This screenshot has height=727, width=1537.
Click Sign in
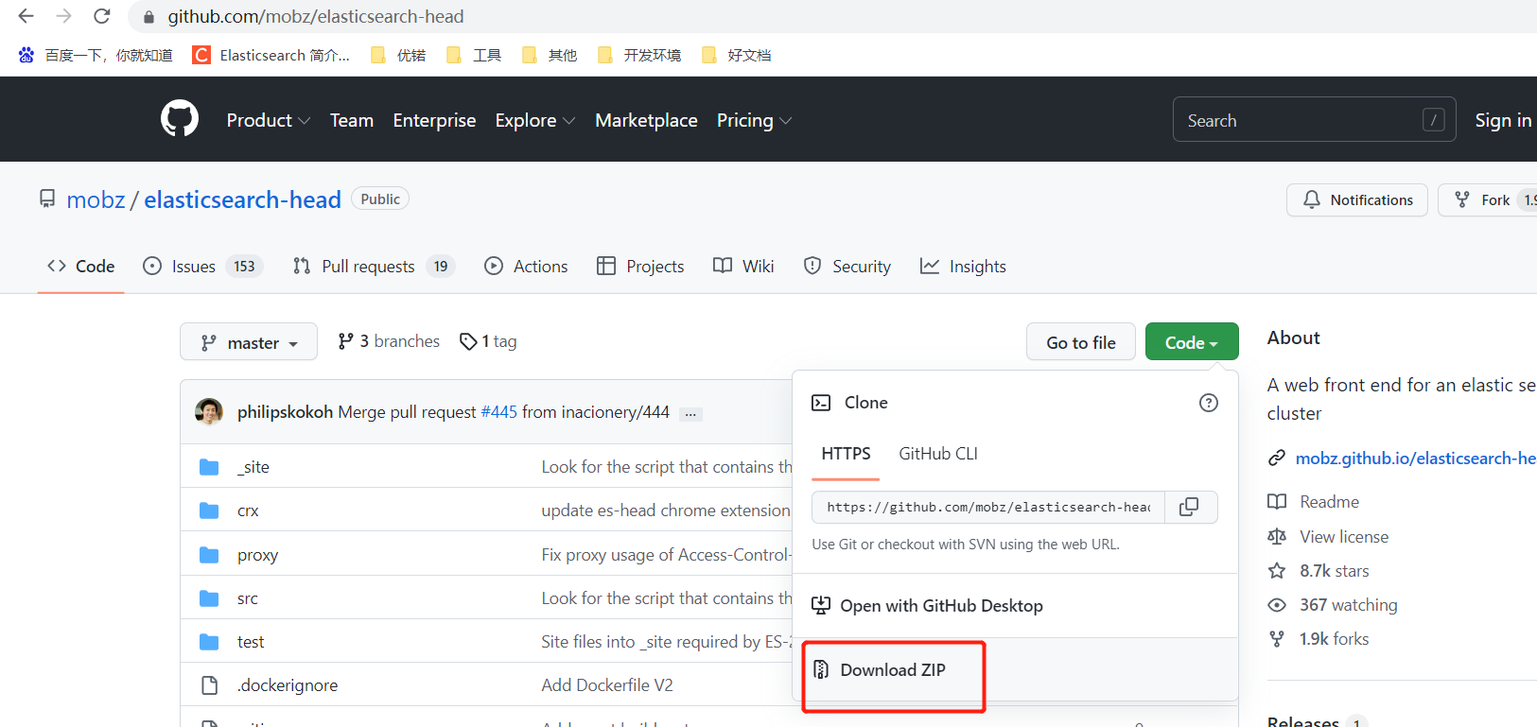(x=1503, y=120)
